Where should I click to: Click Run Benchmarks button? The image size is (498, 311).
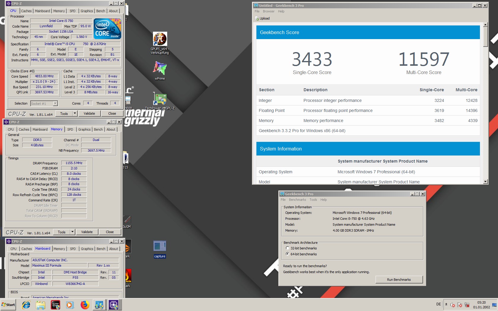[x=399, y=280]
